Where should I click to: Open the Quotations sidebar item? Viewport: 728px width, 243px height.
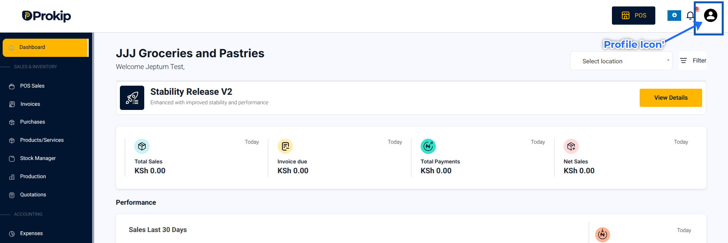(33, 195)
